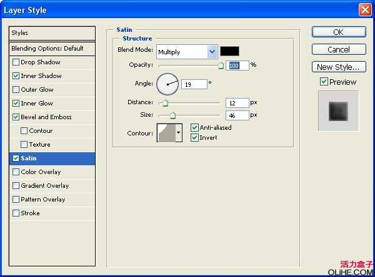Open the black satin color swatch
Screen dimensions: 375x277
pos(229,51)
